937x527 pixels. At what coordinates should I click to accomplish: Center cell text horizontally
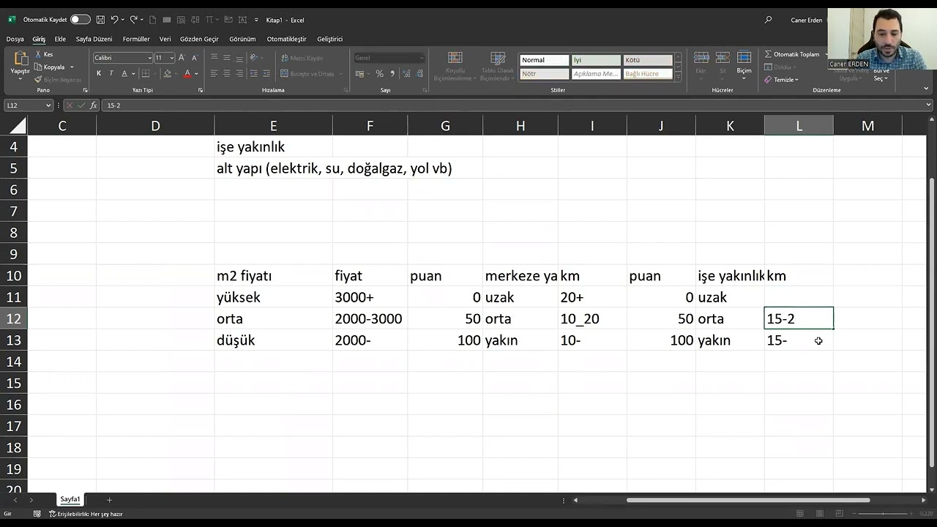tap(227, 73)
